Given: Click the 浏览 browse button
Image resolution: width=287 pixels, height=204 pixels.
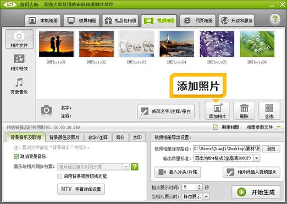Looking at the screenshot, I should 271,148.
